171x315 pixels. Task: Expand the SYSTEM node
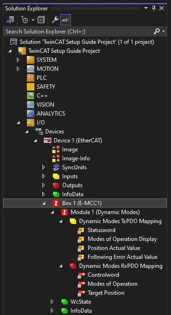coord(18,60)
